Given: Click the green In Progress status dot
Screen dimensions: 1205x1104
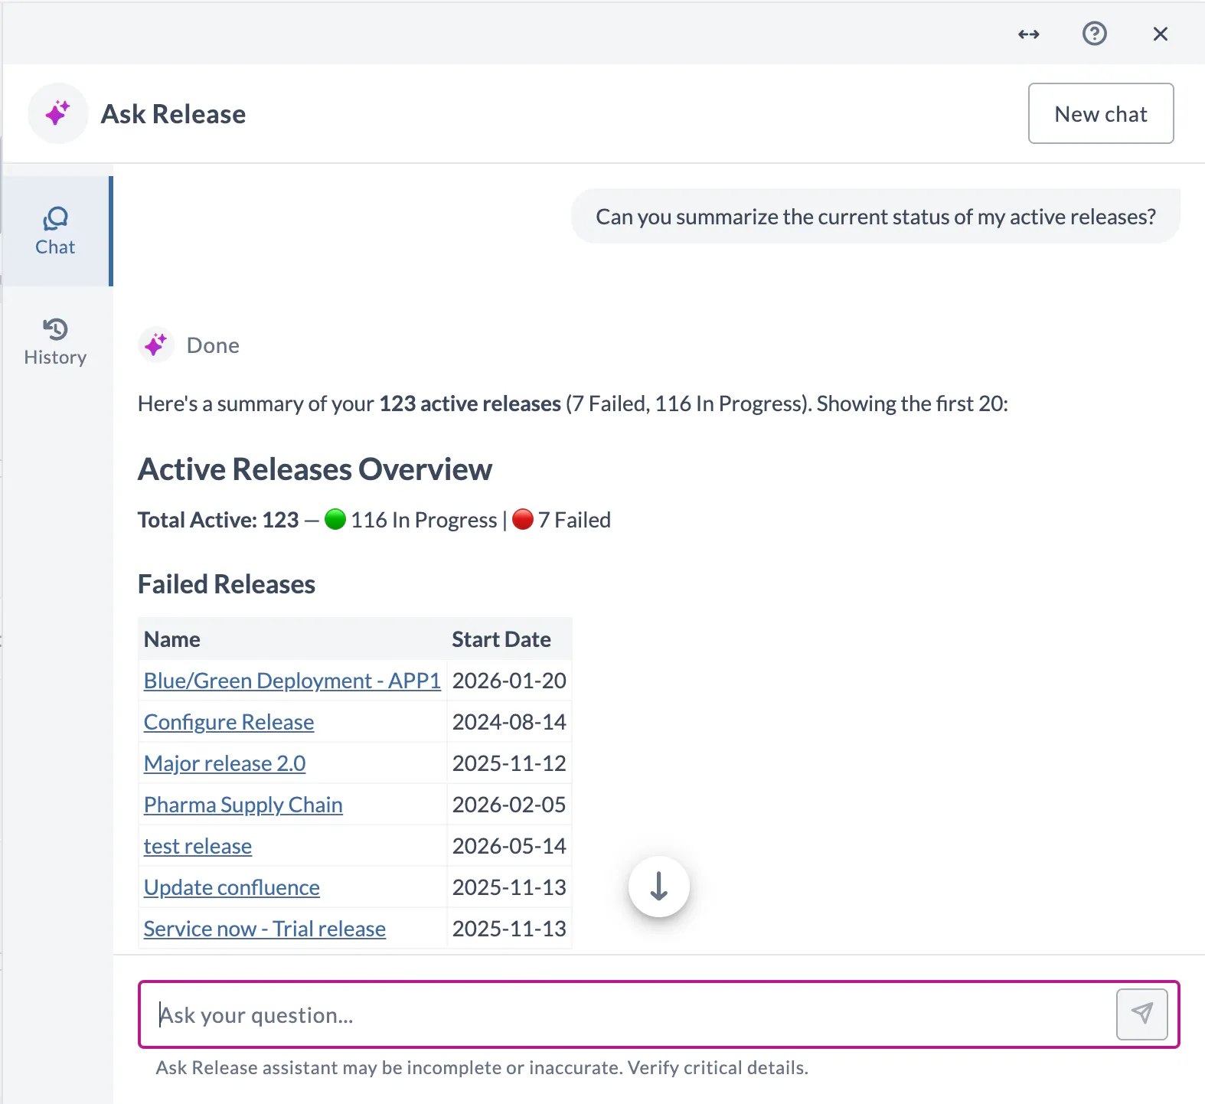Looking at the screenshot, I should (x=335, y=519).
